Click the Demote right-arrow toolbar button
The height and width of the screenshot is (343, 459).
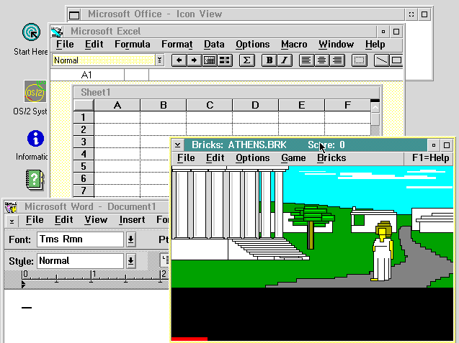(x=194, y=60)
